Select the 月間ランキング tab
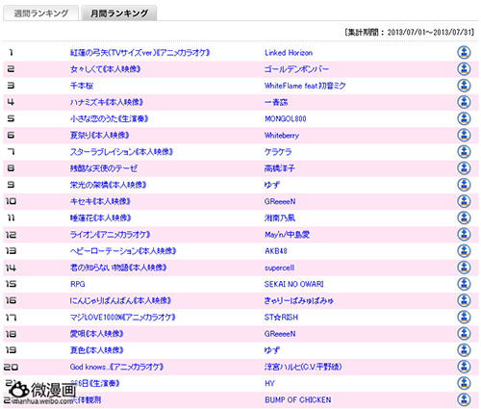 coord(119,13)
